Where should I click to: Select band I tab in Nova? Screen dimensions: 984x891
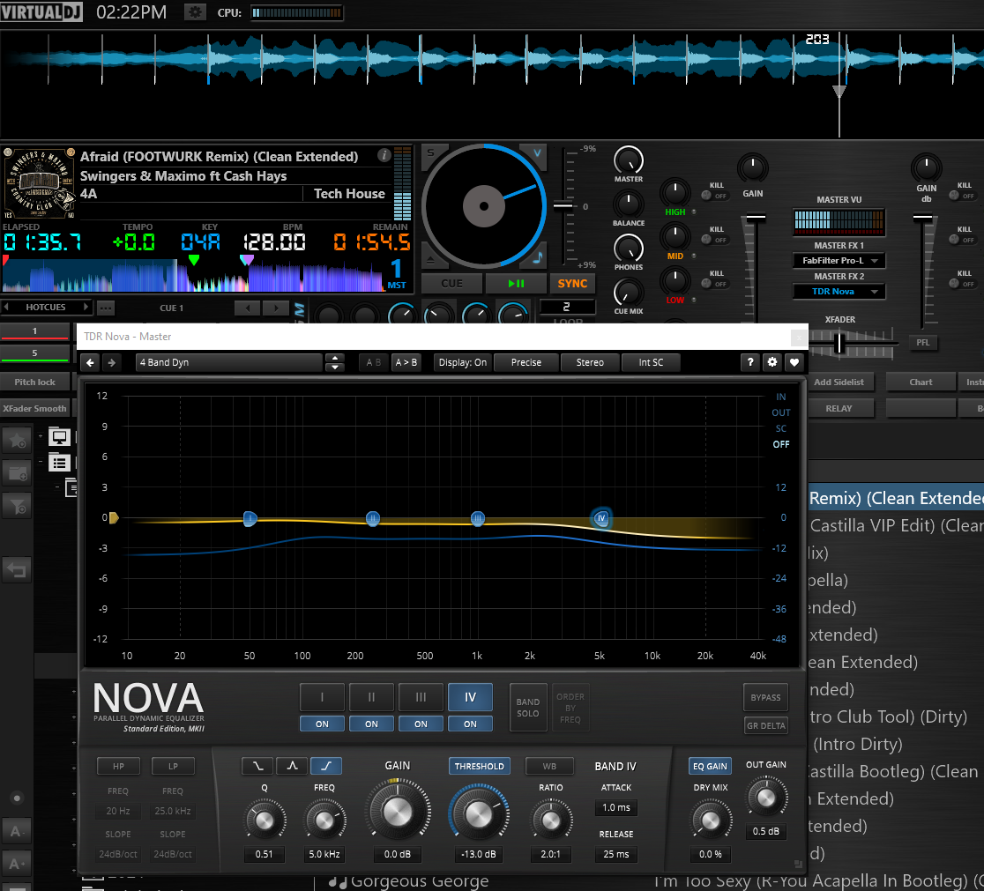click(x=322, y=697)
